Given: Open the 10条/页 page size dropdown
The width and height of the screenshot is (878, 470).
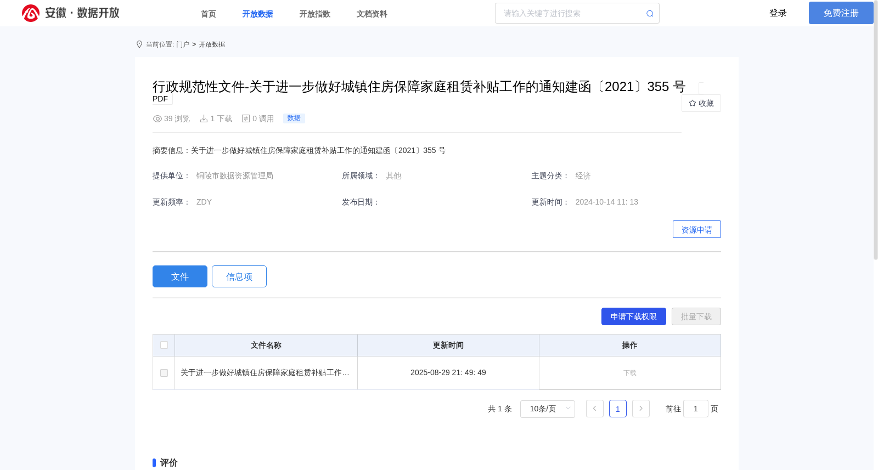Looking at the screenshot, I should tap(548, 409).
